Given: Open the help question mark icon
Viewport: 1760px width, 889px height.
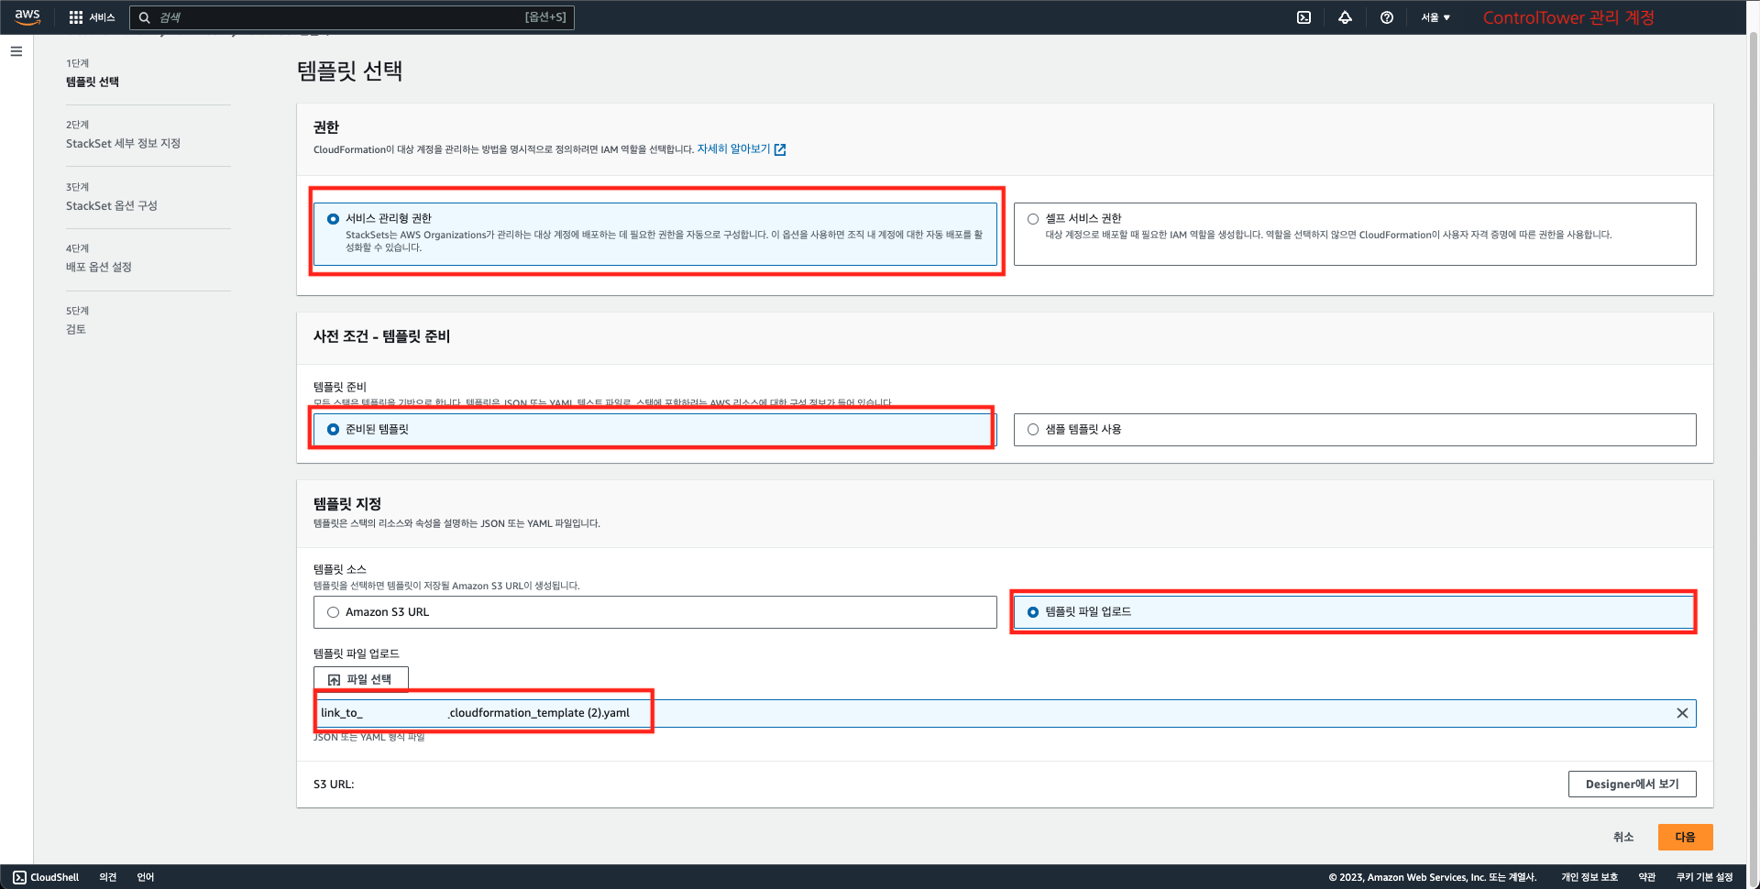Looking at the screenshot, I should click(x=1387, y=17).
